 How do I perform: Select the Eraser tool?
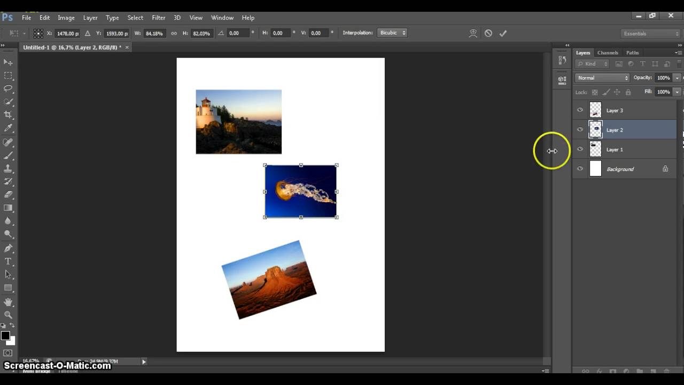8,195
